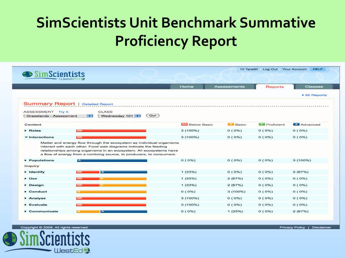Viewport: 345px width, 258px height.
Task: Click Design Below Basic value '1 (33%)'
Action: coord(189,185)
